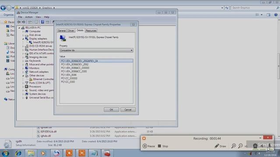
Task: Select Universal Serial Bus controllers tree item
Action: point(41,98)
